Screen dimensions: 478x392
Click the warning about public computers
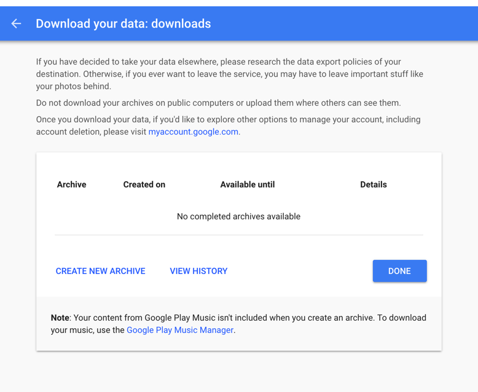(x=218, y=103)
